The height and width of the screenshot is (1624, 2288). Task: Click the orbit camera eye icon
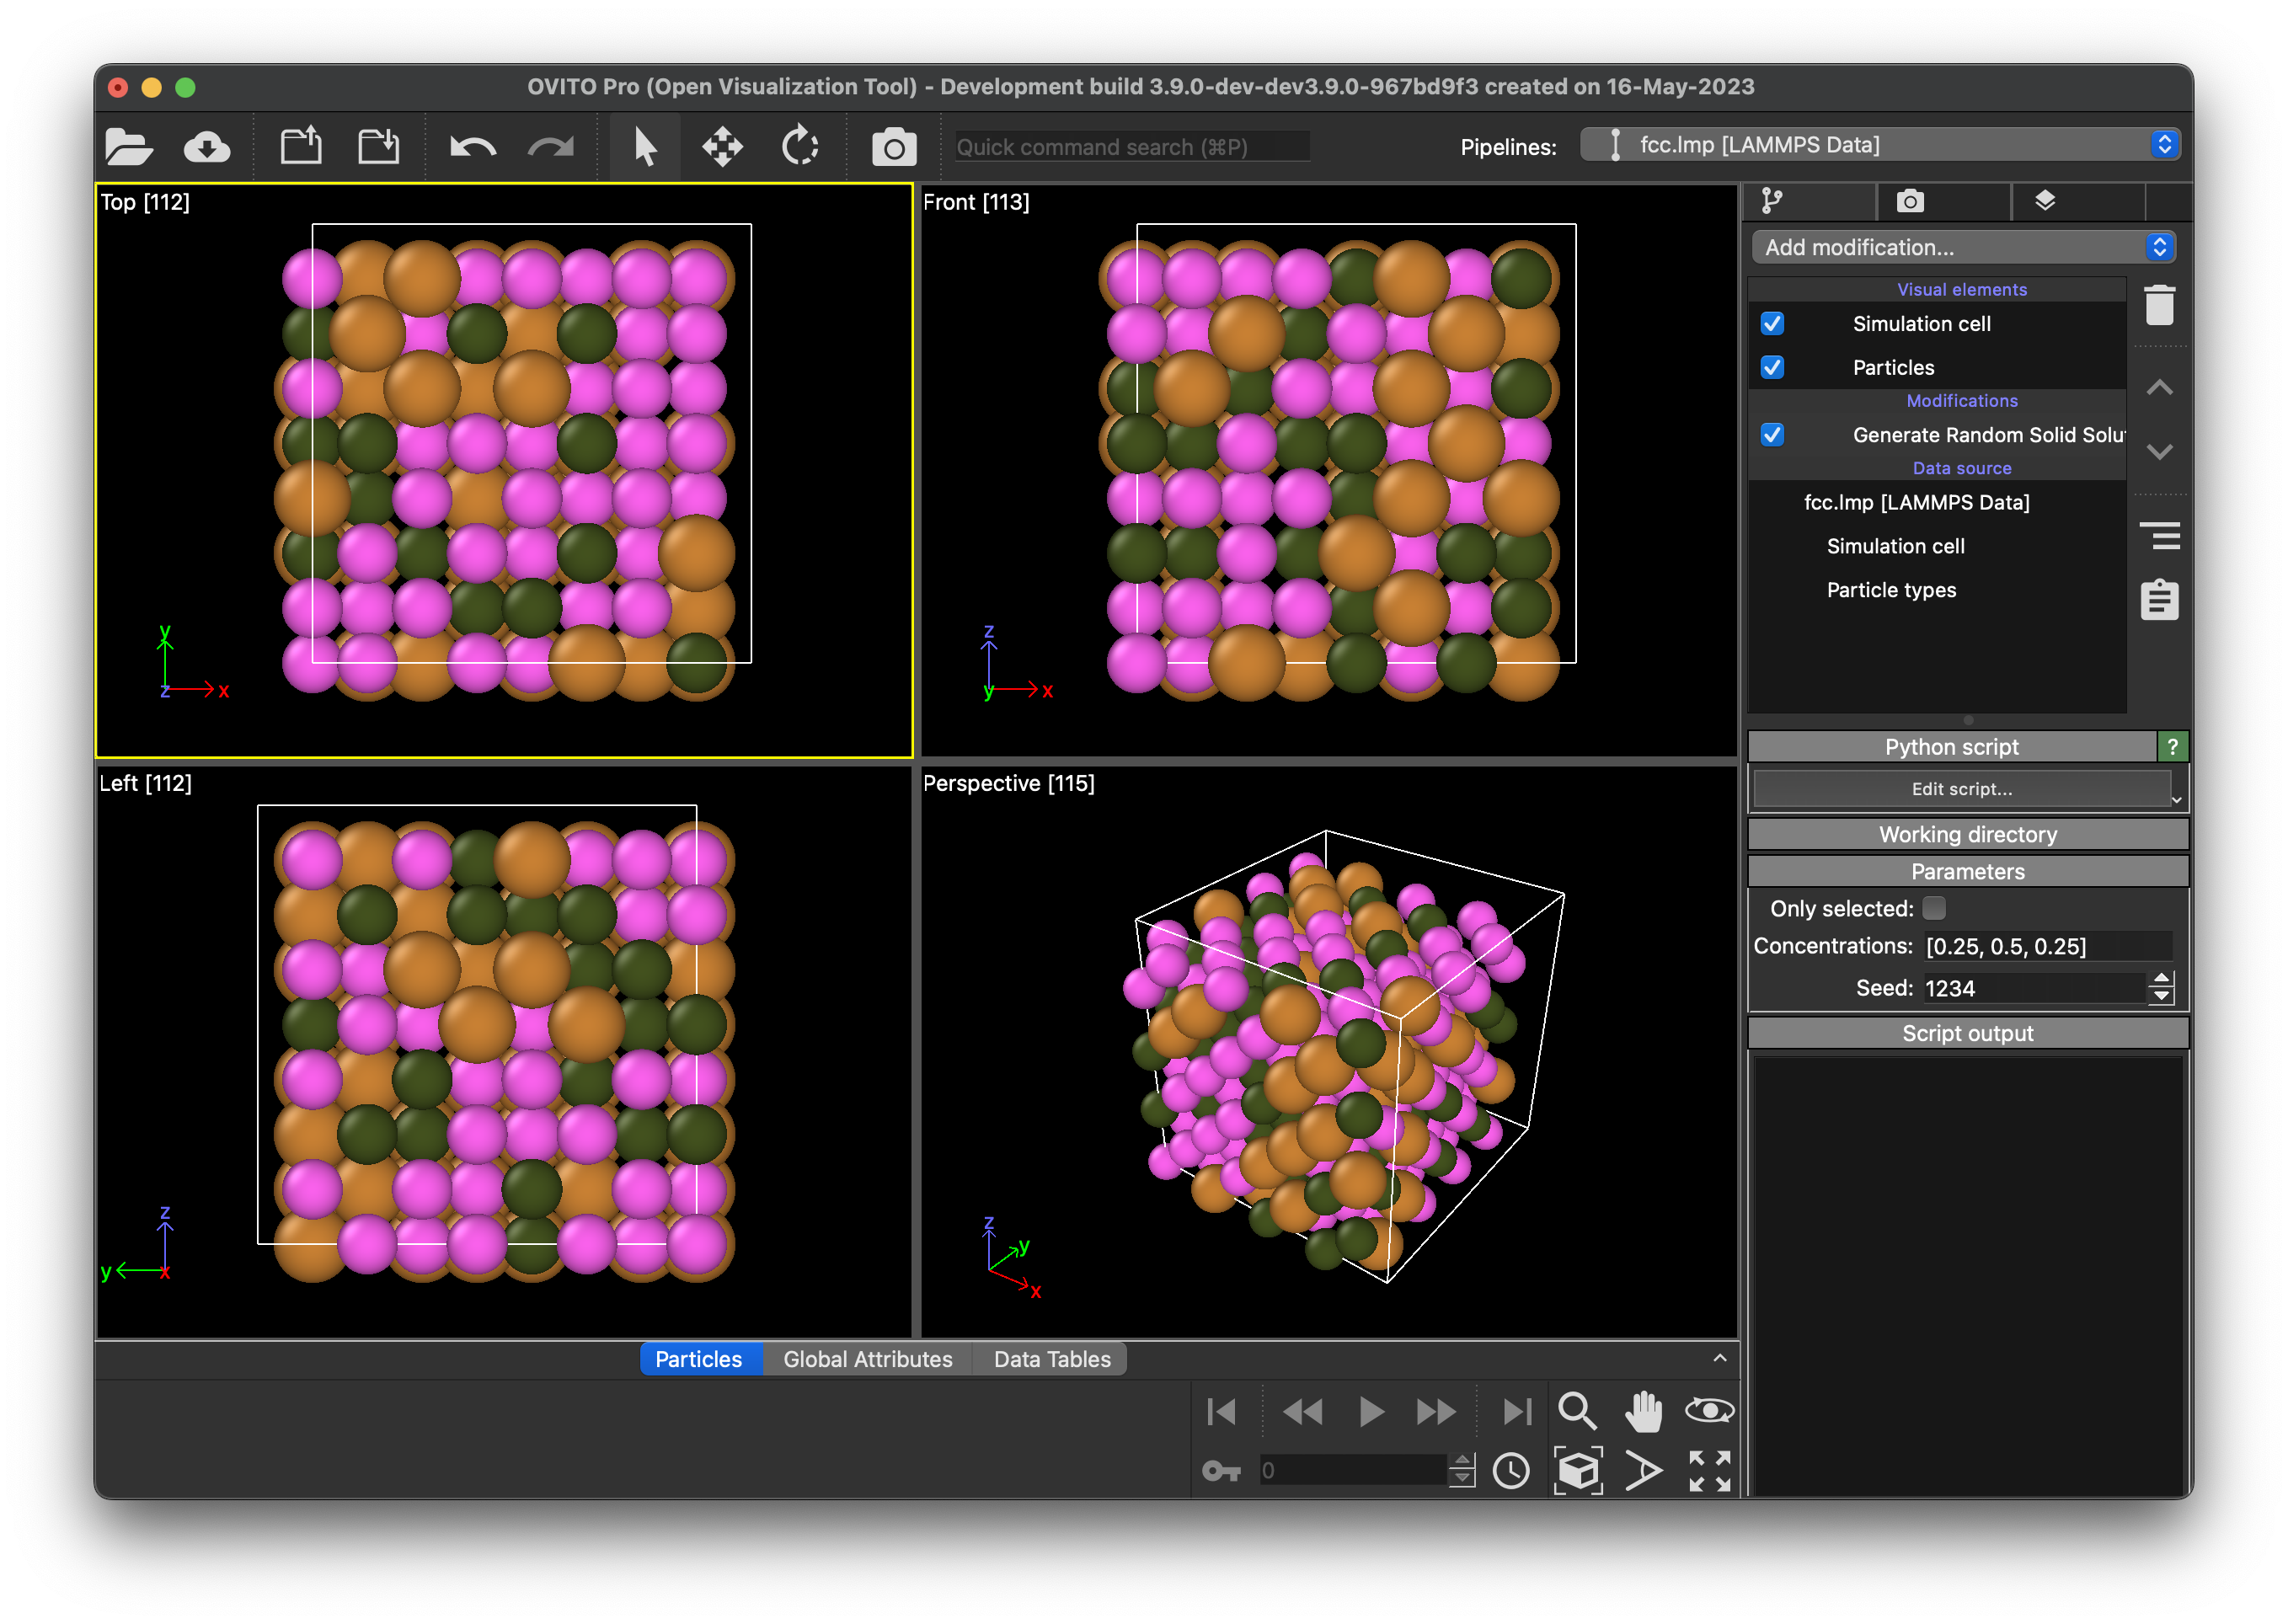pyautogui.click(x=1709, y=1411)
